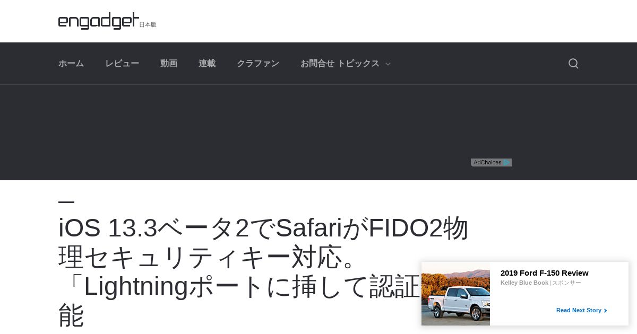Screen dimensions: 637x334
Task: Click the AdChoices label text
Action: click(487, 163)
